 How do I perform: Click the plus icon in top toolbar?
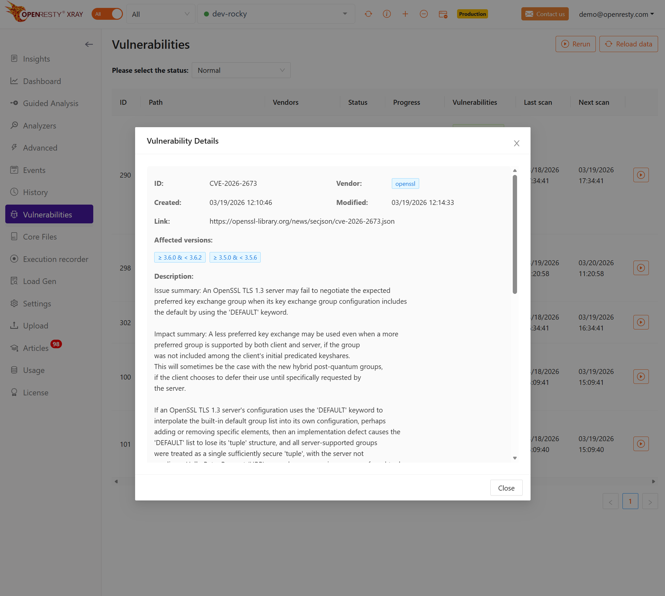tap(405, 14)
